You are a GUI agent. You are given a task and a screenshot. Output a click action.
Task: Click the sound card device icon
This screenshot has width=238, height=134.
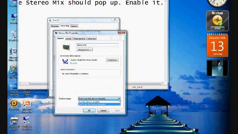pyautogui.click(x=66, y=47)
